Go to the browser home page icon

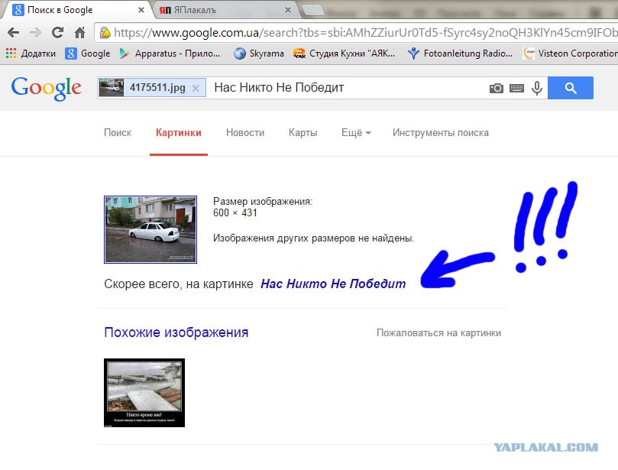click(80, 32)
